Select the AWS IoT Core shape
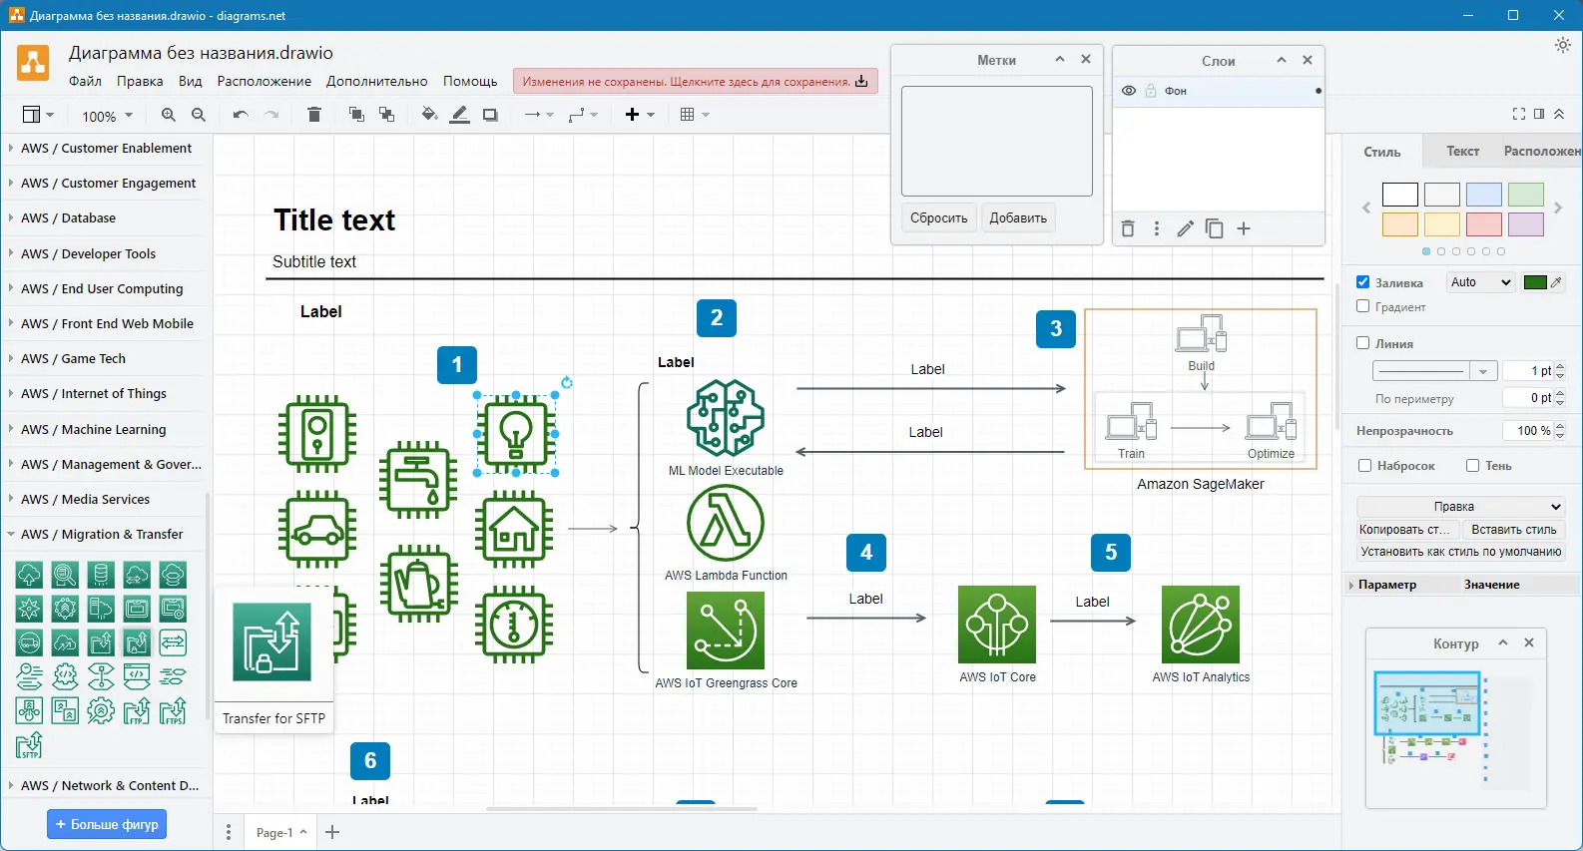This screenshot has height=851, width=1583. click(x=997, y=625)
